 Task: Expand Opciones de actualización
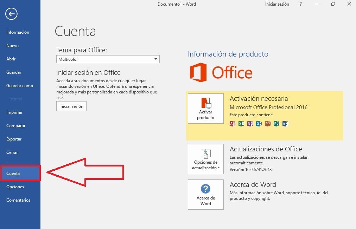[205, 159]
